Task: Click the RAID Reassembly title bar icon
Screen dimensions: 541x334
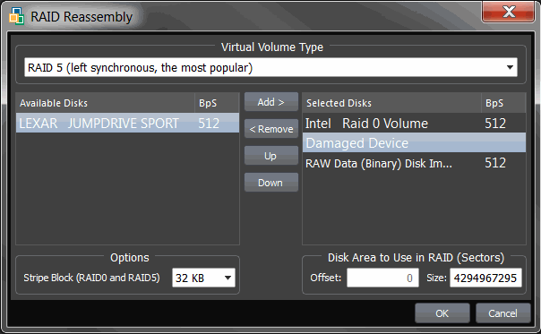Action: click(16, 16)
